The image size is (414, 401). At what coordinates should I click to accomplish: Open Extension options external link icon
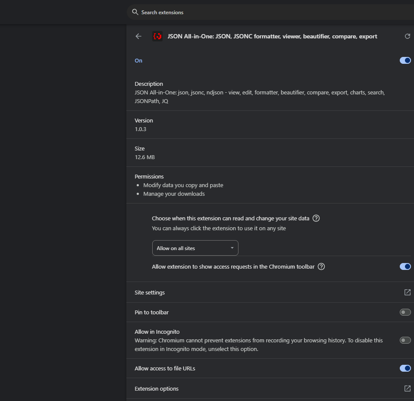pos(408,388)
